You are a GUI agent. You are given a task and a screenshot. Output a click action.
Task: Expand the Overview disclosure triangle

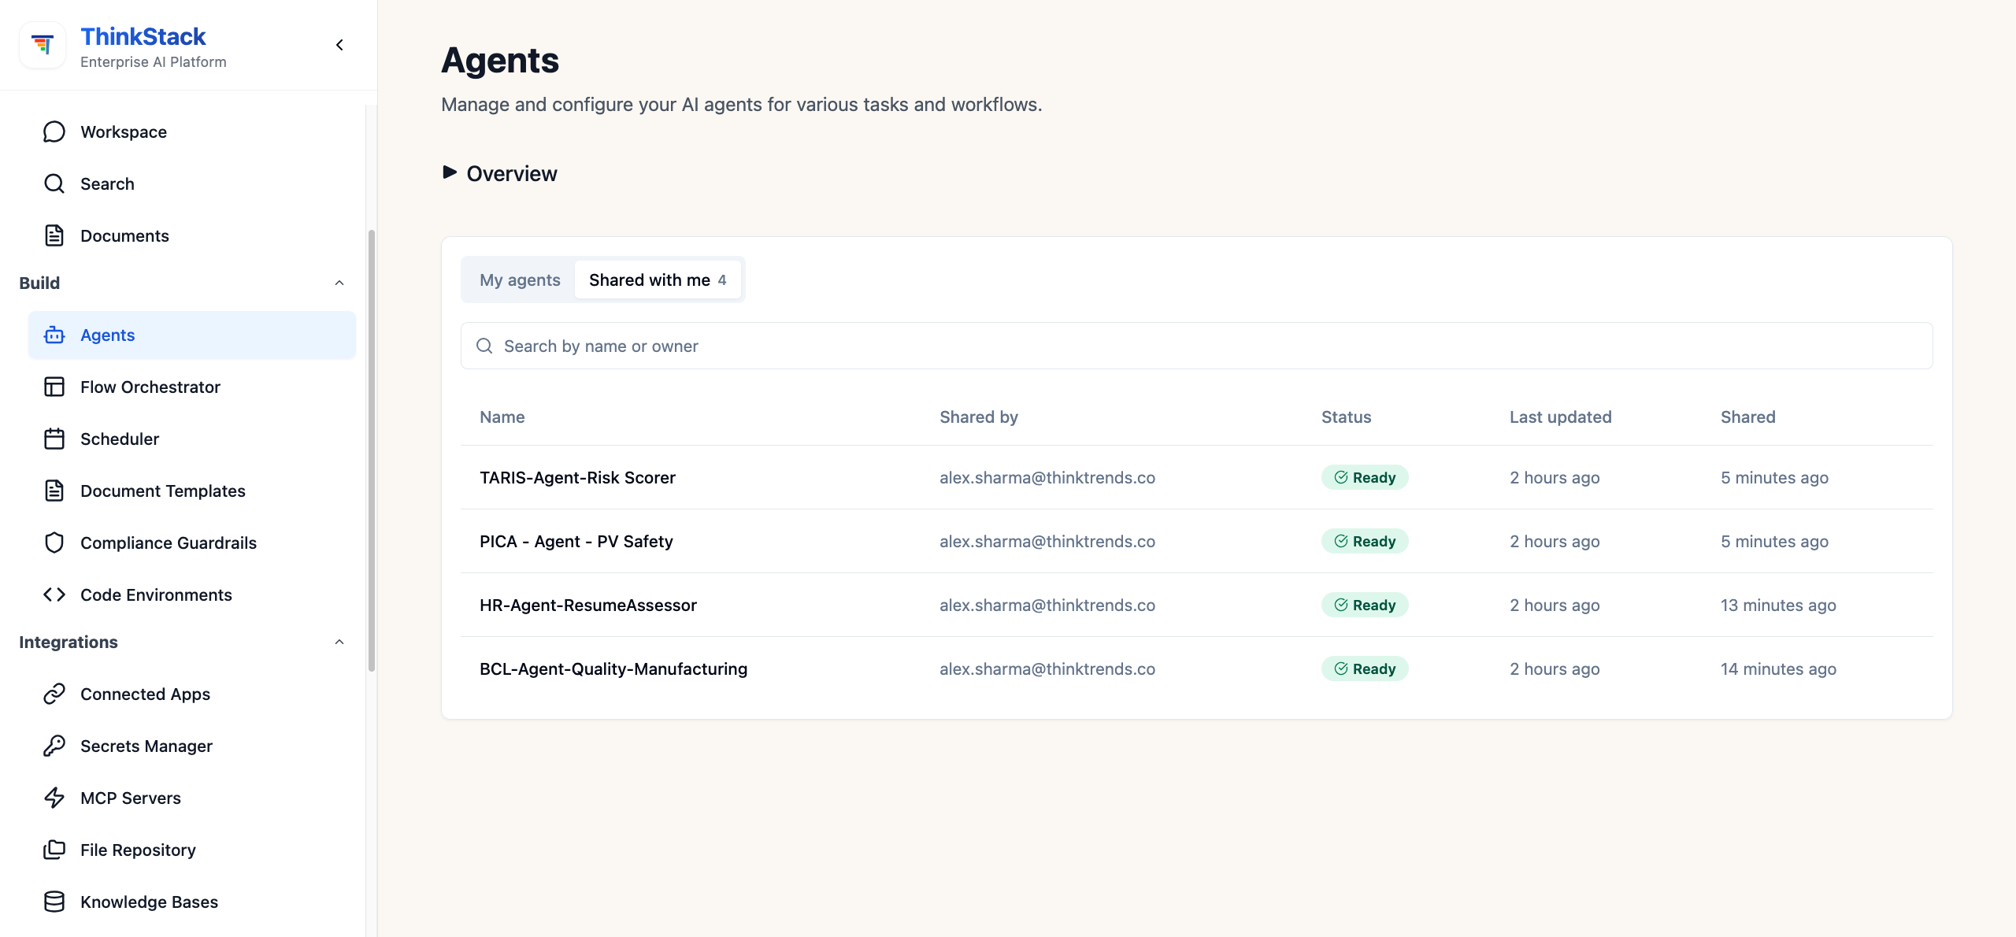pyautogui.click(x=450, y=172)
